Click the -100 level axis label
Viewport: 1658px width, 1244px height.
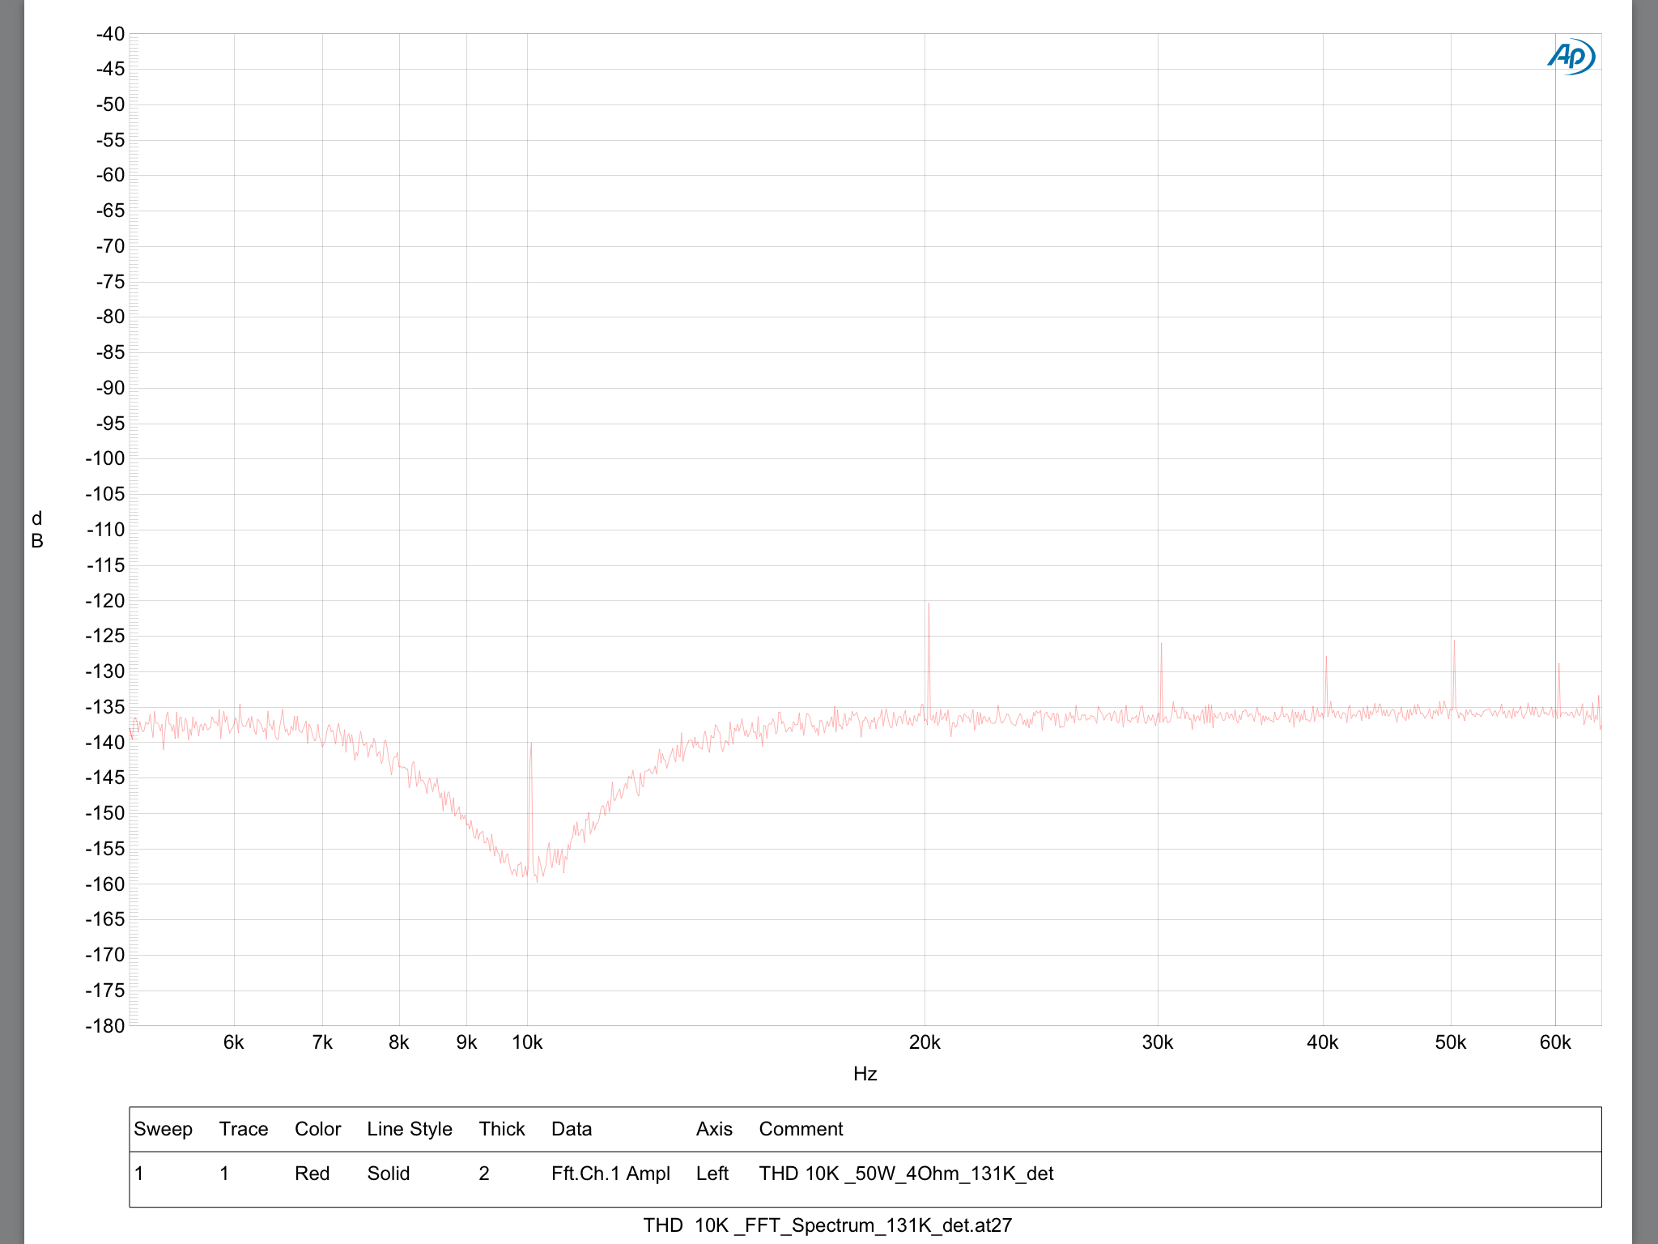[x=105, y=458]
